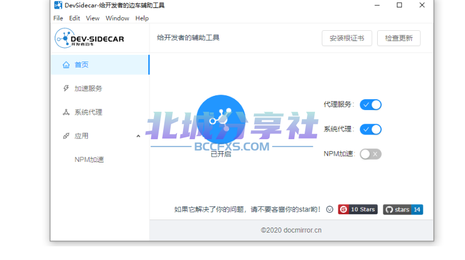
Task: Open the Gitee 10 Stars badge
Action: click(358, 209)
